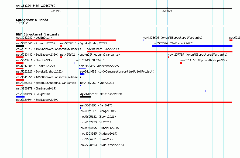The image size is (240, 158).
Task: Open nsv6103049 (Wu2021) variant
Action: point(89,60)
